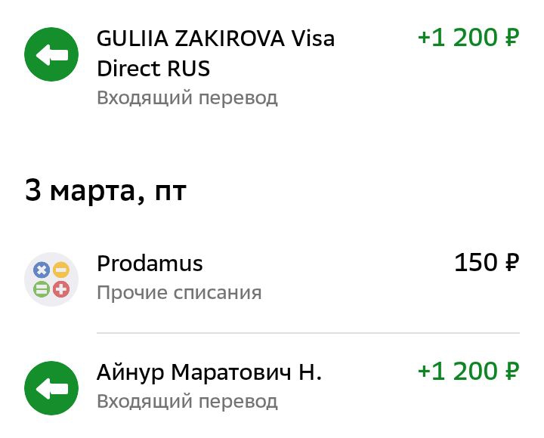544x438 pixels.
Task: Select the 150 ₽ Prodamus charge amount
Action: [x=487, y=262]
